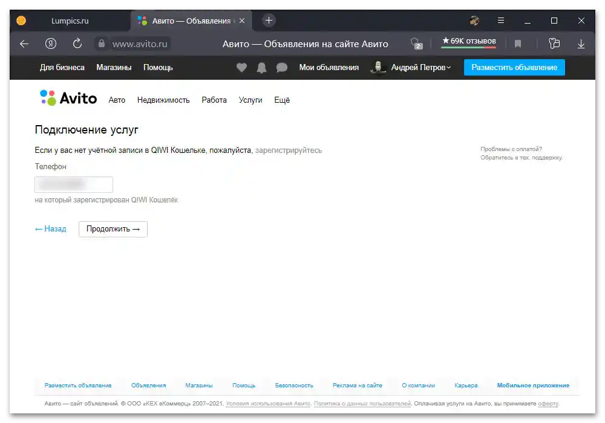Maximize the browser window
Viewport: 605px width, 423px height.
tap(554, 21)
